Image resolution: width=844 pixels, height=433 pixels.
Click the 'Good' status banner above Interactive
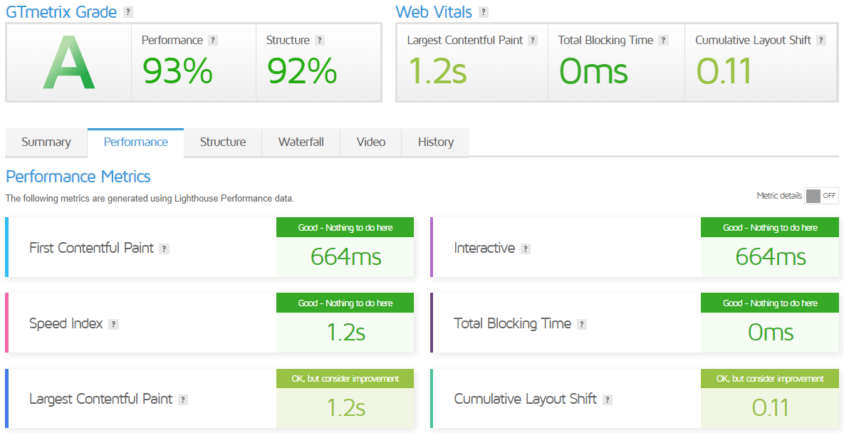point(770,227)
